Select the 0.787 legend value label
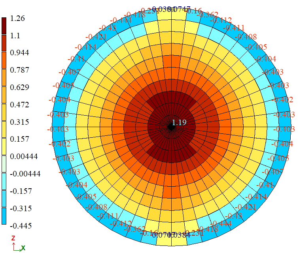This screenshot has height=253, width=299. [20, 70]
